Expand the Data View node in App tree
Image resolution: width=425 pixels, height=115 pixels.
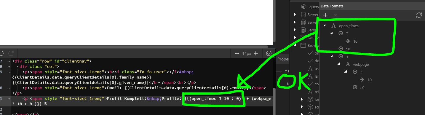295,38
